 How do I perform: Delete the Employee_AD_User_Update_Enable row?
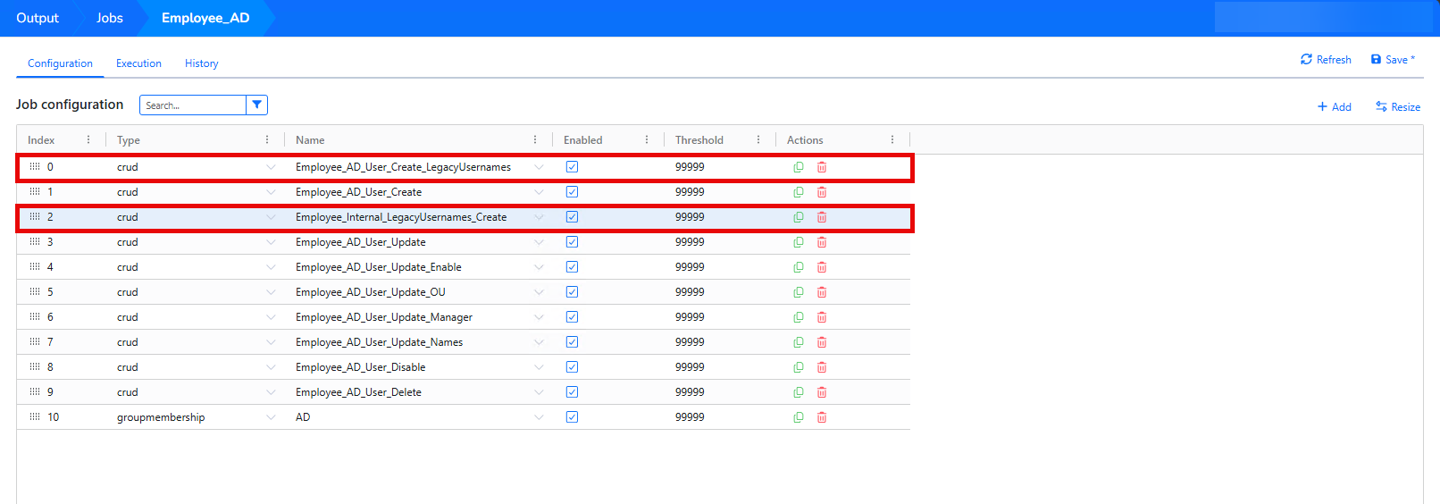click(822, 267)
